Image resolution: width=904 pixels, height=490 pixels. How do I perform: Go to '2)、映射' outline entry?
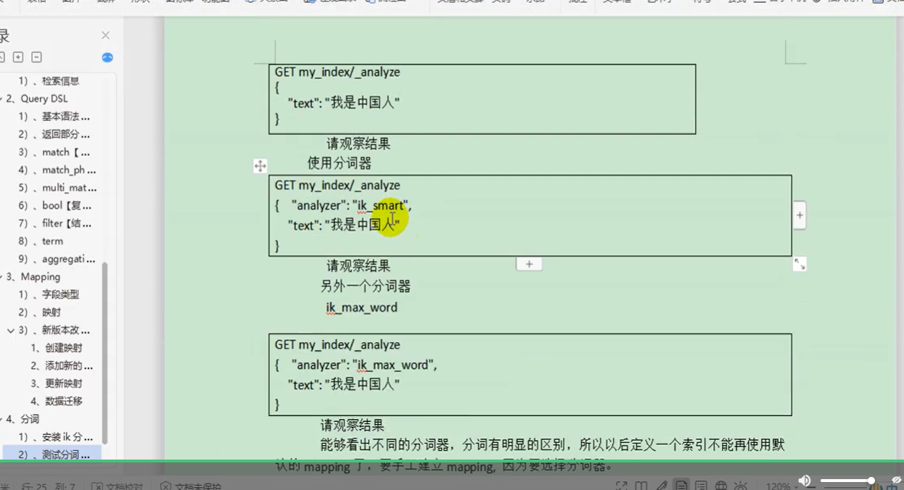coord(40,312)
